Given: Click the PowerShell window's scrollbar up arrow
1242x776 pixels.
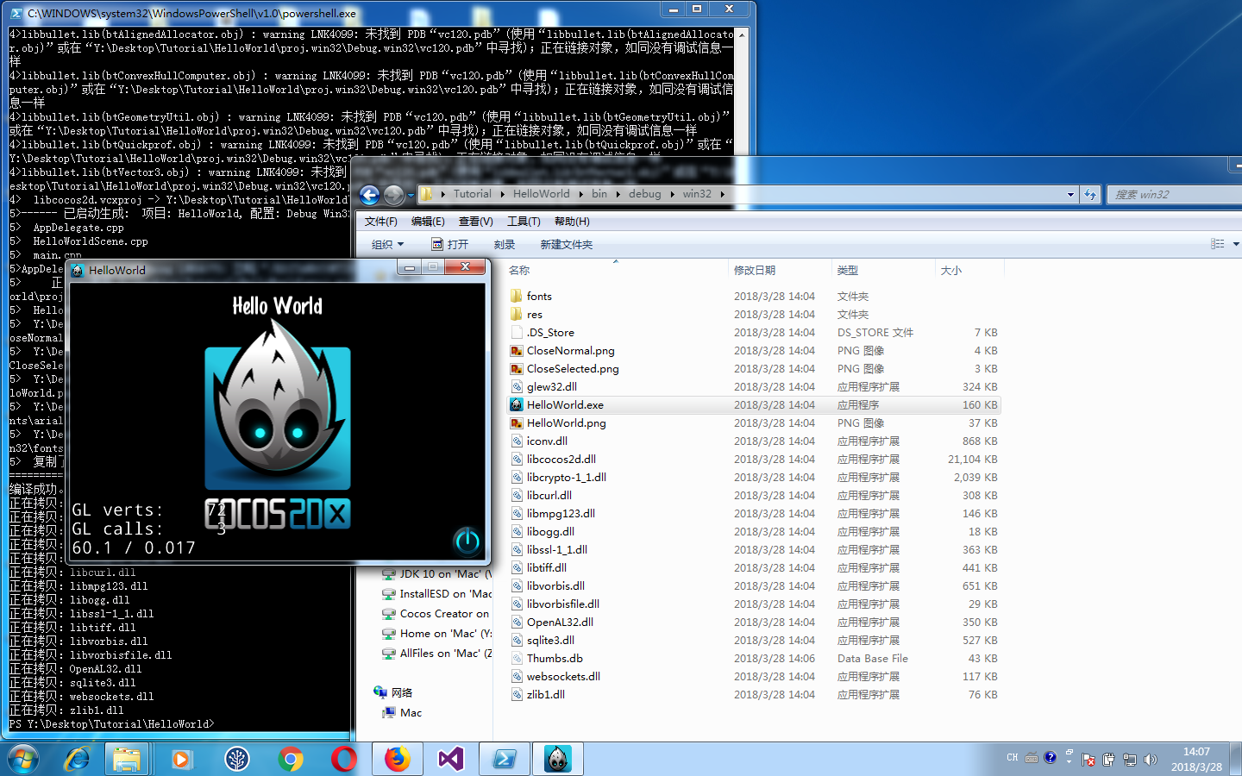Looking at the screenshot, I should (742, 34).
